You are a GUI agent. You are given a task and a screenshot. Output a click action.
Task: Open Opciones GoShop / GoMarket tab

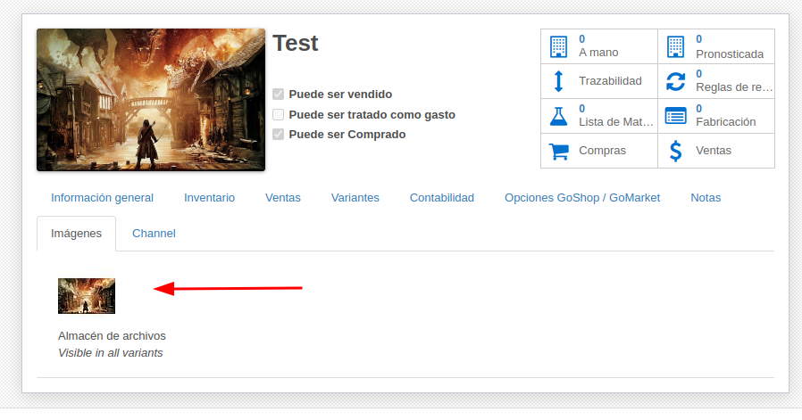click(x=582, y=198)
